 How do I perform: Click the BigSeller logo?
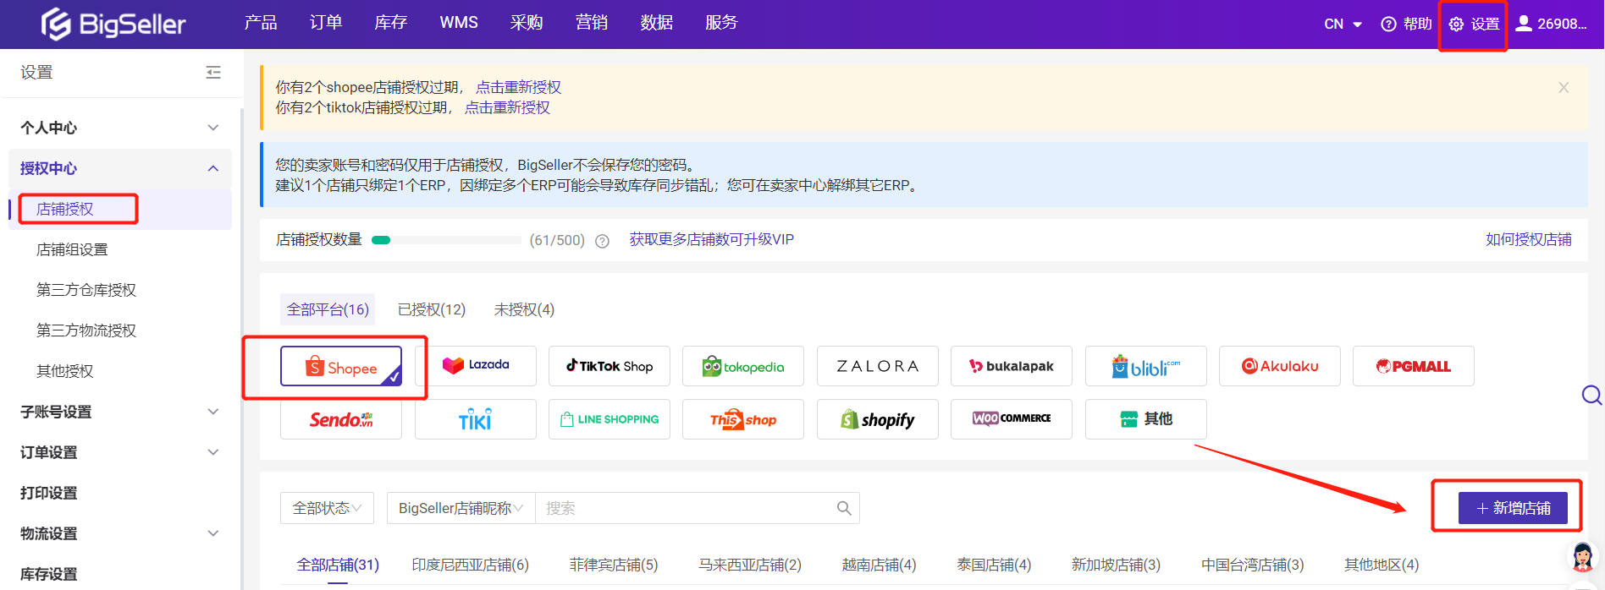113,24
